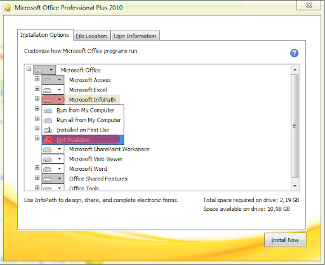Open install dropdown for Microsoft Access
This screenshot has height=265, width=325.
tap(60, 80)
